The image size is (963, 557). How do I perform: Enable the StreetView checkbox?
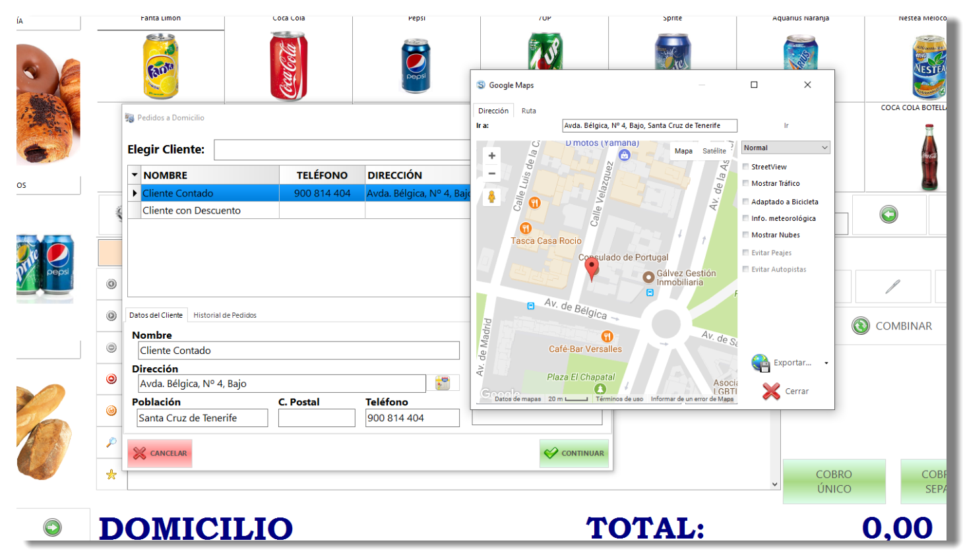click(x=746, y=167)
